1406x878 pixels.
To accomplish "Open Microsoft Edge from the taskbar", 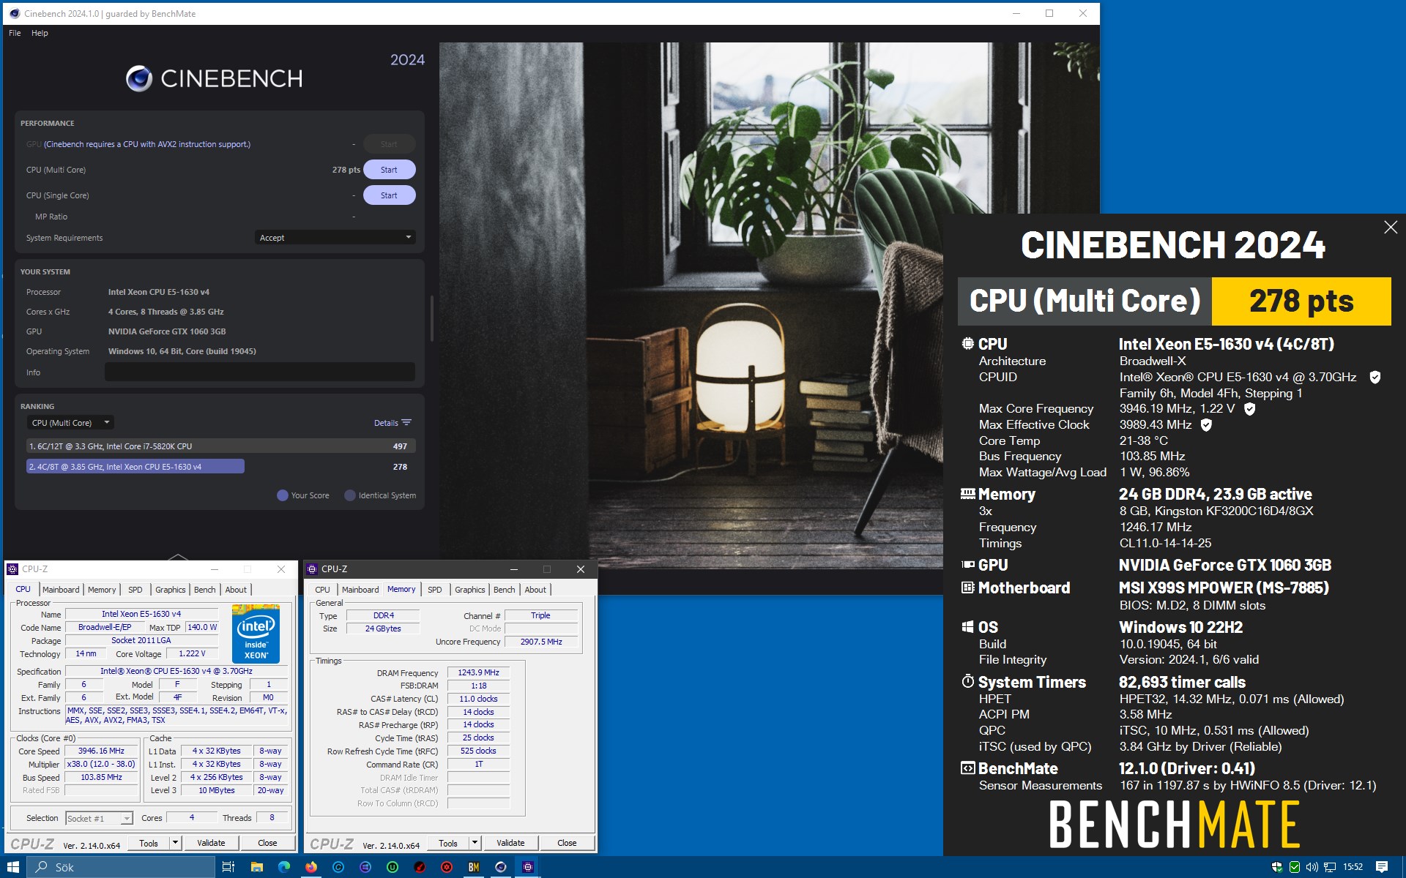I will 284,867.
